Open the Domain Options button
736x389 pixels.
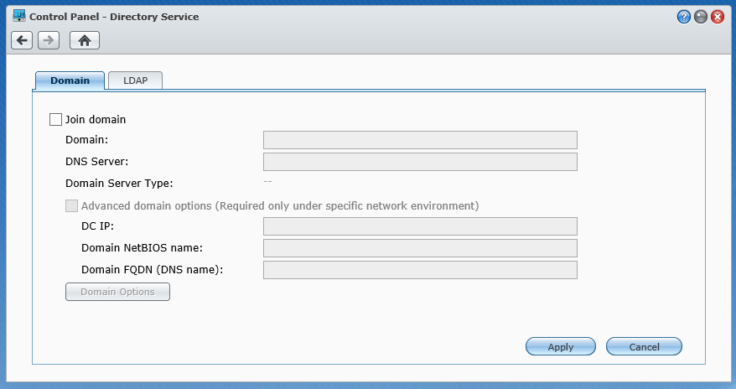[118, 292]
